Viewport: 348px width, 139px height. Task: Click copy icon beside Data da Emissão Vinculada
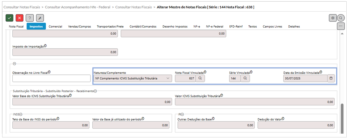click(x=321, y=72)
